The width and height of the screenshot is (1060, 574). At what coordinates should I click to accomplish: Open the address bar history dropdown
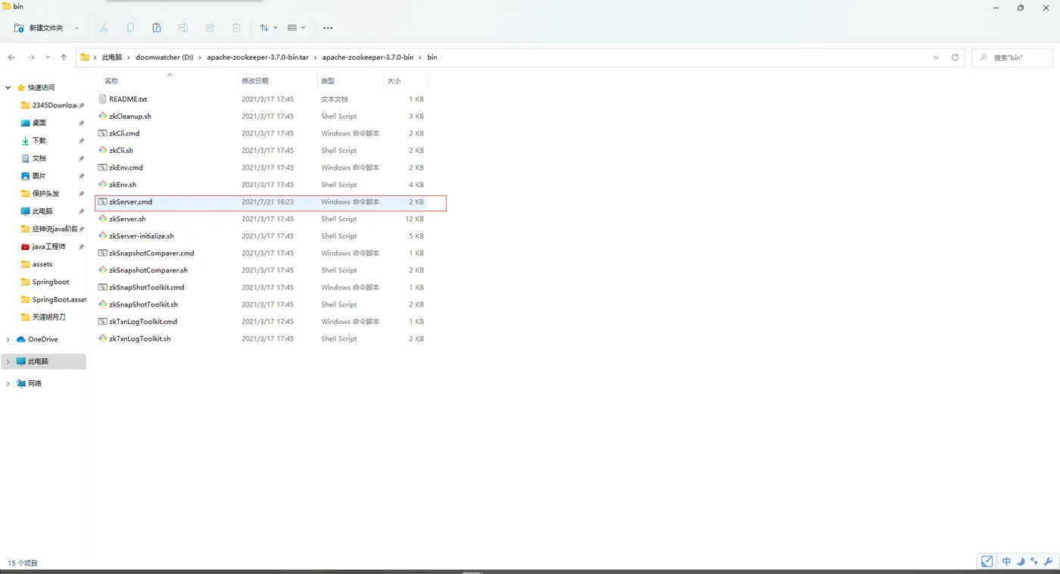coord(937,58)
